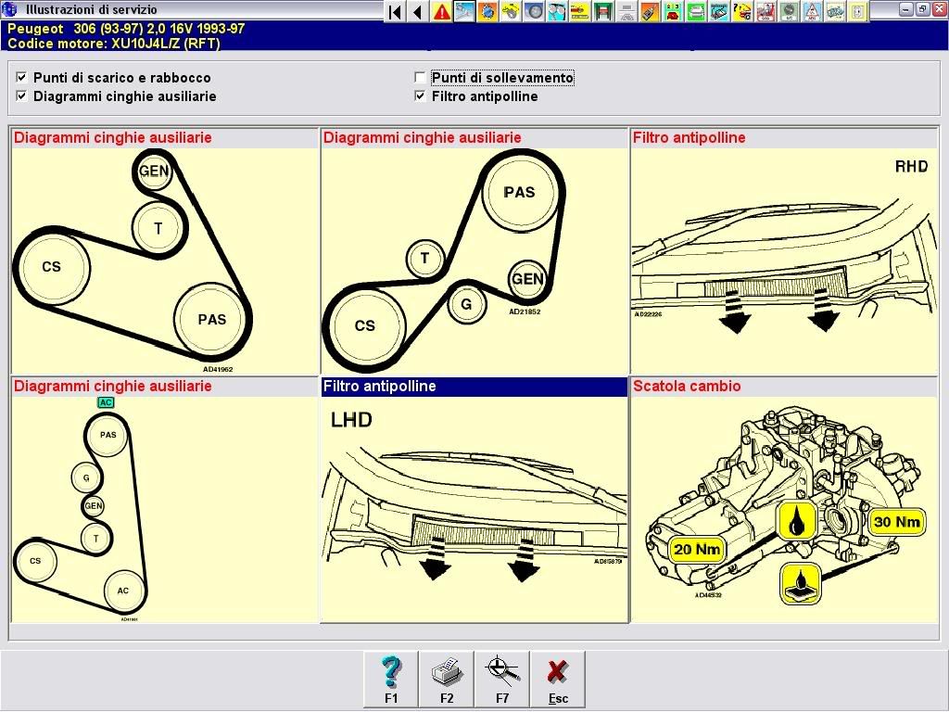This screenshot has width=949, height=712.
Task: Open the orange icon with blue gear
Action: pos(487,11)
